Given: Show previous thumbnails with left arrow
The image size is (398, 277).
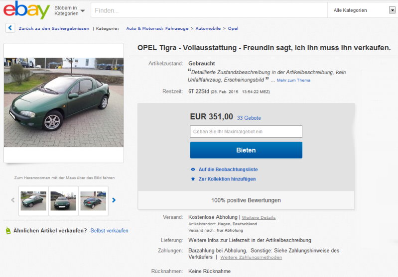Looking at the screenshot, I should 13,200.
